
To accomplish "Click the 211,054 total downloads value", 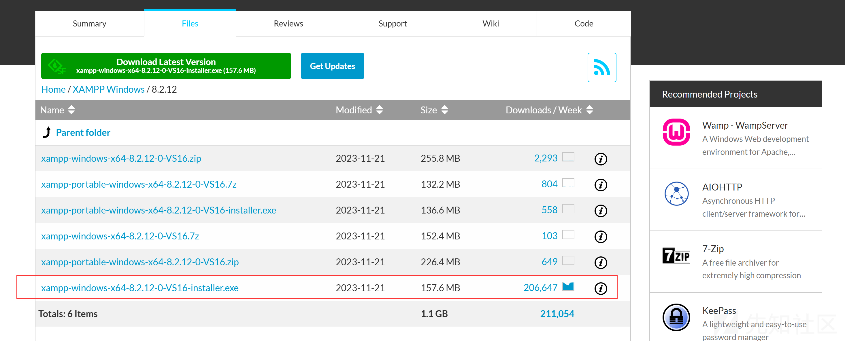I will point(557,314).
